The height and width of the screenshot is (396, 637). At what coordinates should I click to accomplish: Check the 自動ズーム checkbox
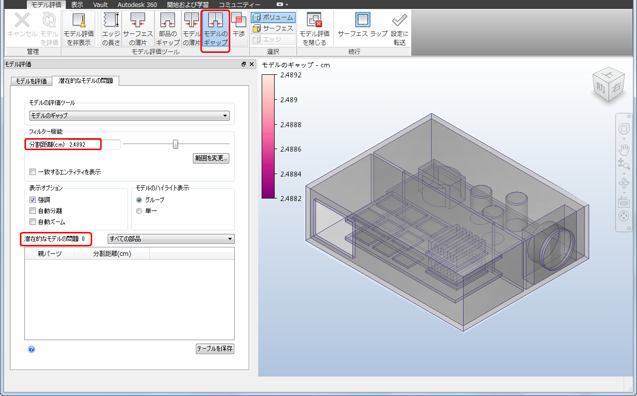33,222
